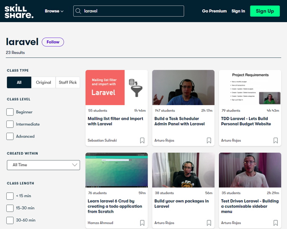The width and height of the screenshot is (287, 229).
Task: Bookmark Mailing list filter and import class
Action: coord(142,141)
